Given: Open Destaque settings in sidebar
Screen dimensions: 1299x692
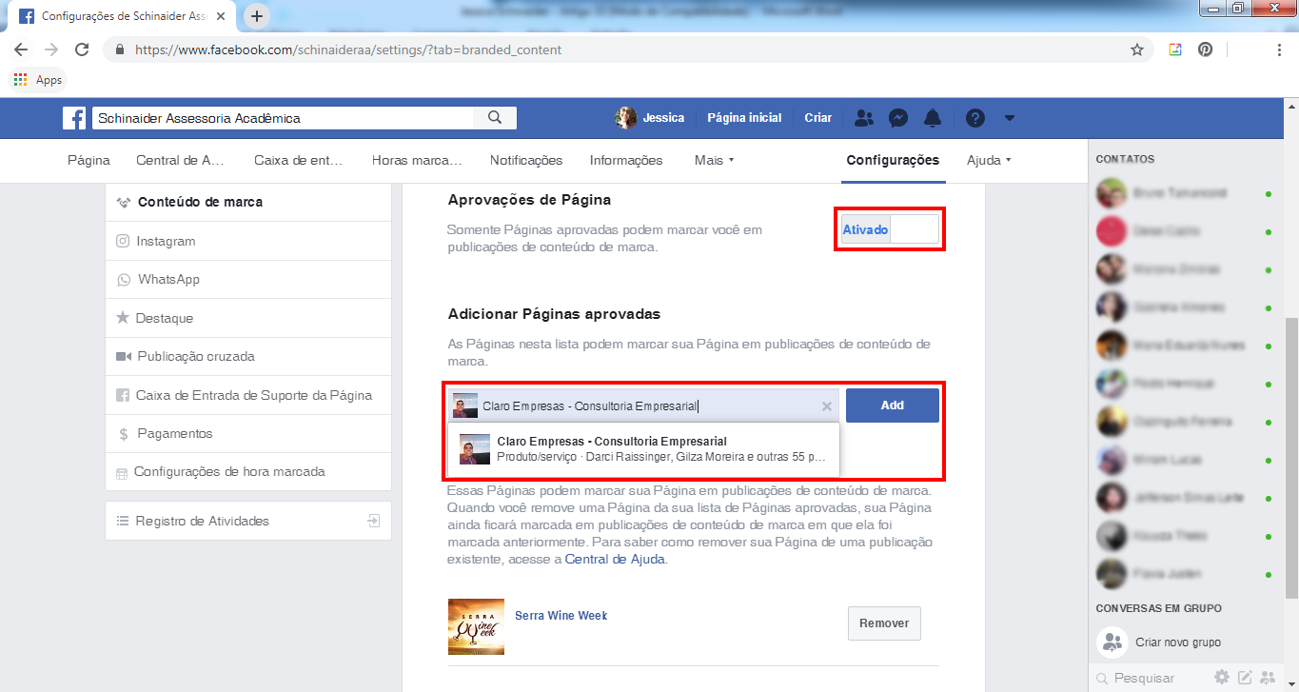Looking at the screenshot, I should point(248,318).
